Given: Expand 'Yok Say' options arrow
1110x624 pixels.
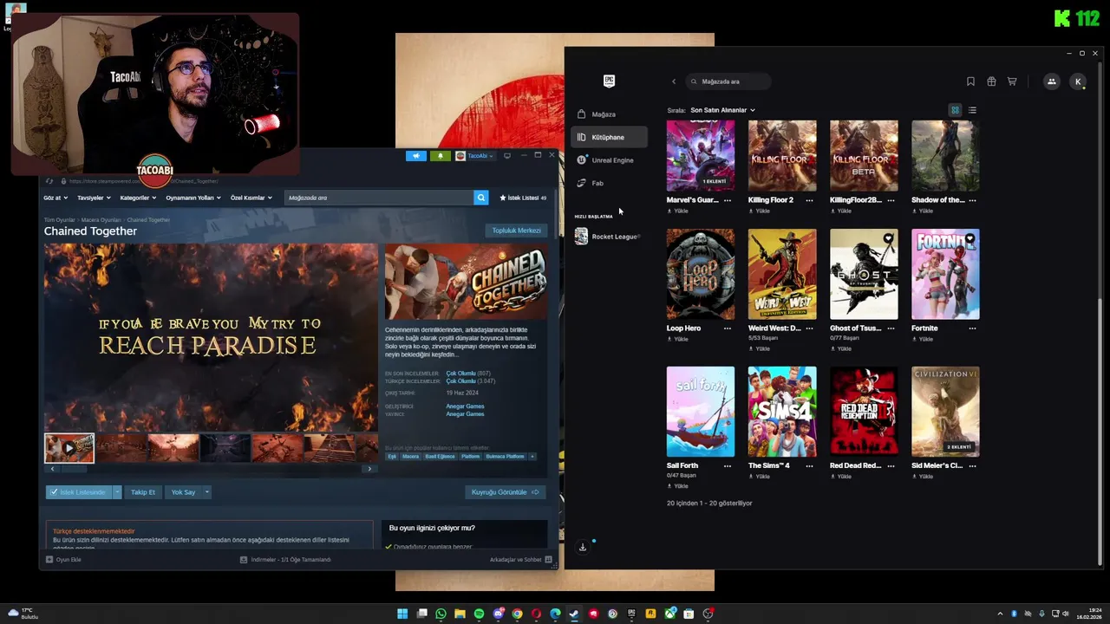Looking at the screenshot, I should pyautogui.click(x=206, y=492).
